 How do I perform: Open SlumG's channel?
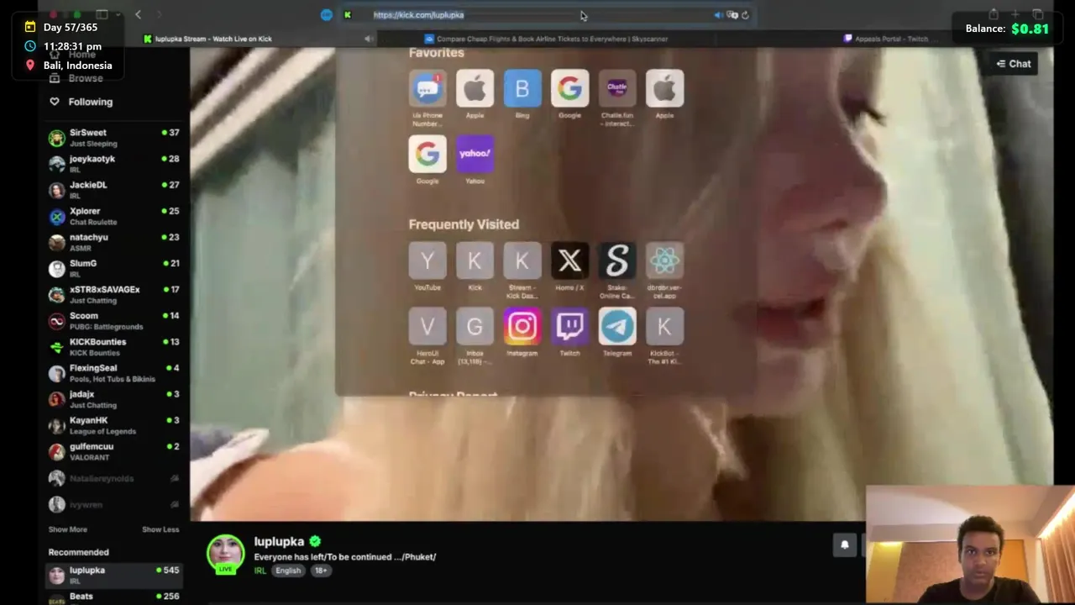pos(114,268)
